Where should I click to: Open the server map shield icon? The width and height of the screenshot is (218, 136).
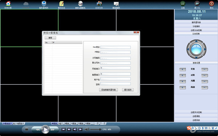pyautogui.click(x=44, y=4)
